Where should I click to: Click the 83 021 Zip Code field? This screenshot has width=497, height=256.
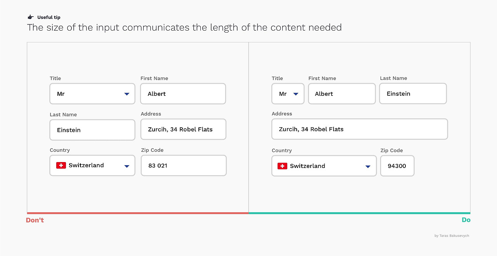pos(183,165)
